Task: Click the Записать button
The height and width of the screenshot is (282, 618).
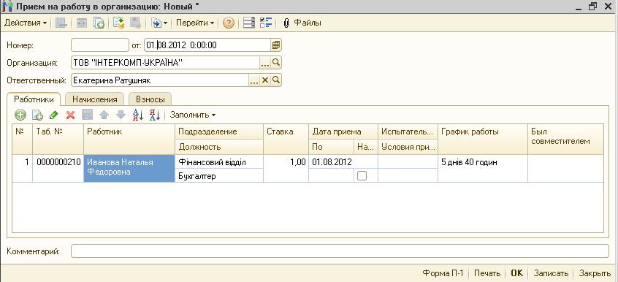Action: tap(551, 273)
